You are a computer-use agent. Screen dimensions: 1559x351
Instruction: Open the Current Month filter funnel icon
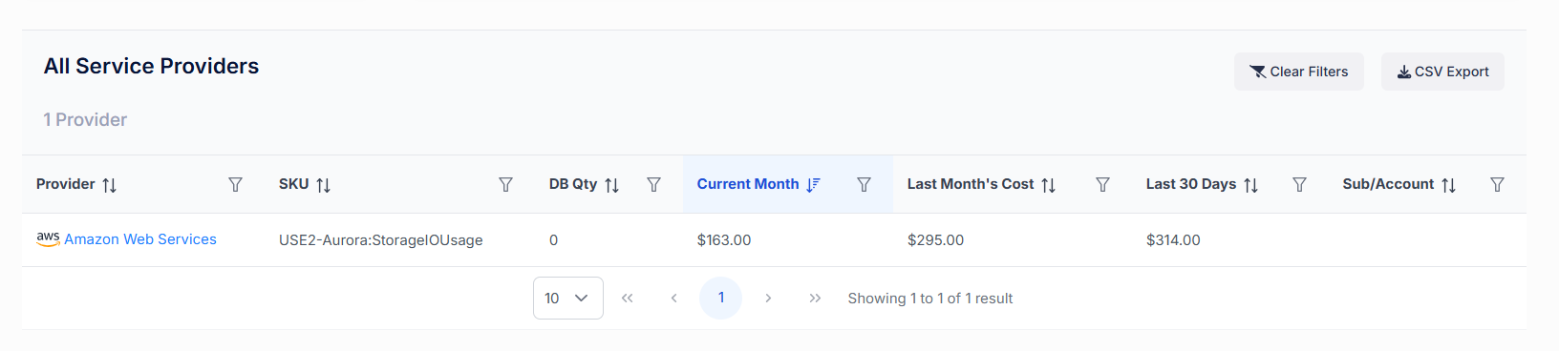point(864,184)
